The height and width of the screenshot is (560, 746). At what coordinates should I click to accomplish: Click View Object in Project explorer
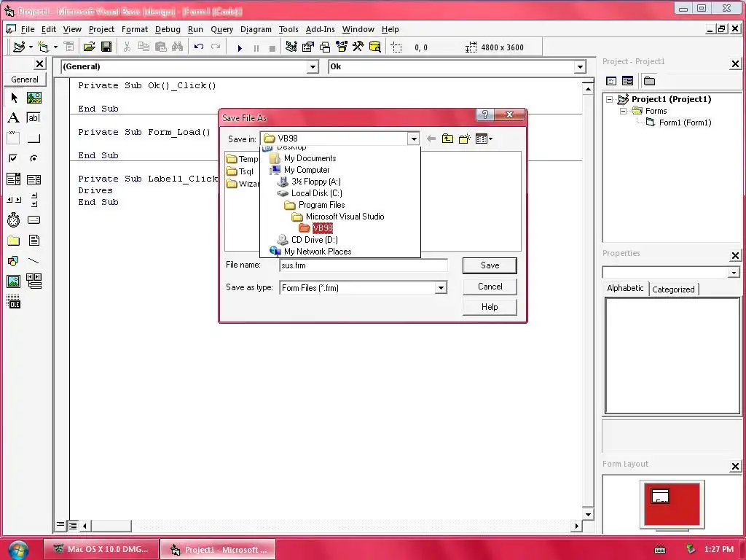(627, 81)
